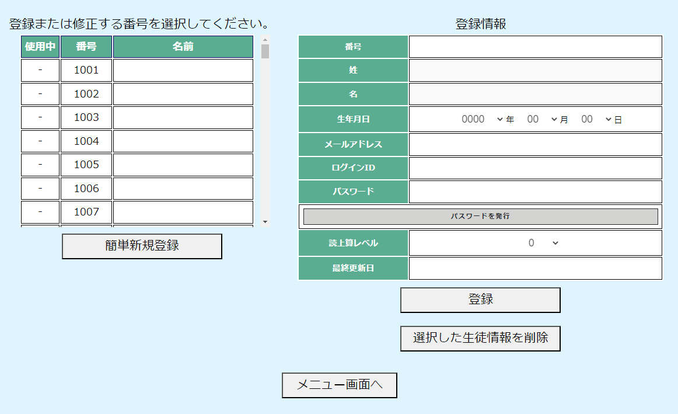Image resolution: width=678 pixels, height=414 pixels.
Task: Click パスワードを発行 button
Action: (x=480, y=216)
